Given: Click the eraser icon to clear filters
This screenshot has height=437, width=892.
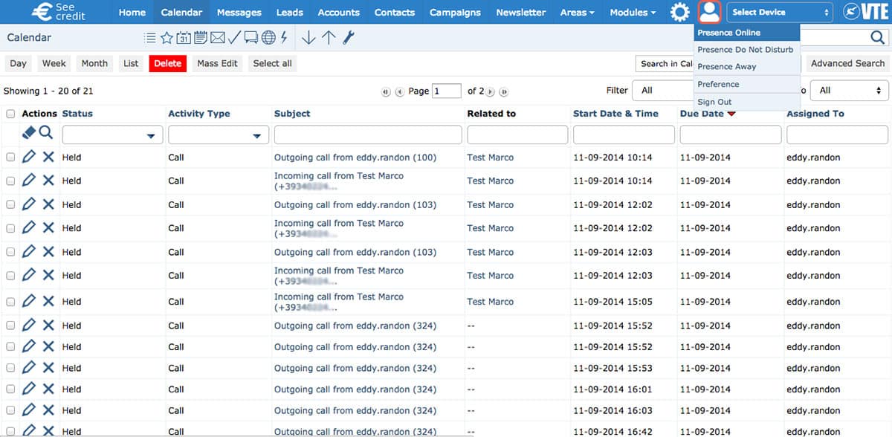Looking at the screenshot, I should pyautogui.click(x=29, y=132).
